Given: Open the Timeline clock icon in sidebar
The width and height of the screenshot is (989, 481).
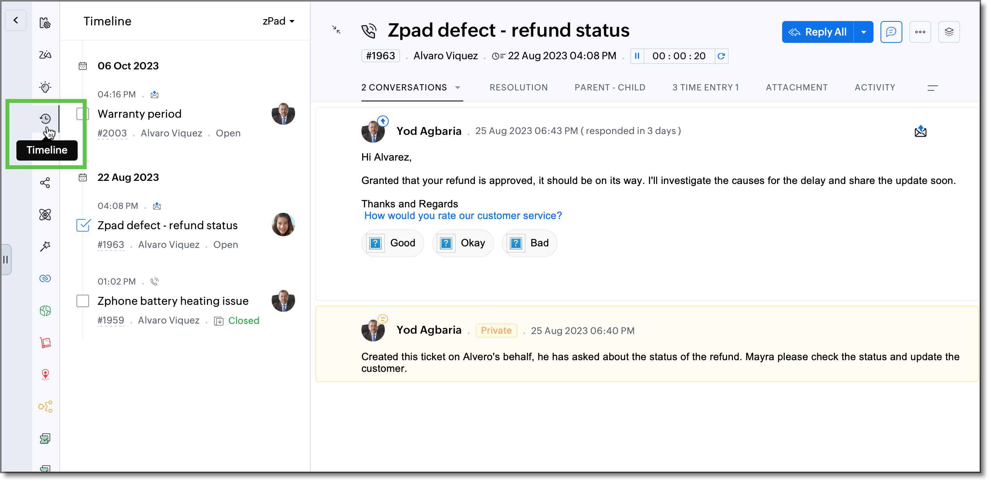Looking at the screenshot, I should (x=45, y=118).
